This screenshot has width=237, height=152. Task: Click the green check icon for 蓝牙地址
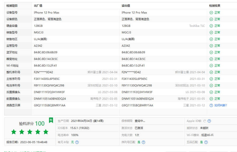click(x=211, y=52)
